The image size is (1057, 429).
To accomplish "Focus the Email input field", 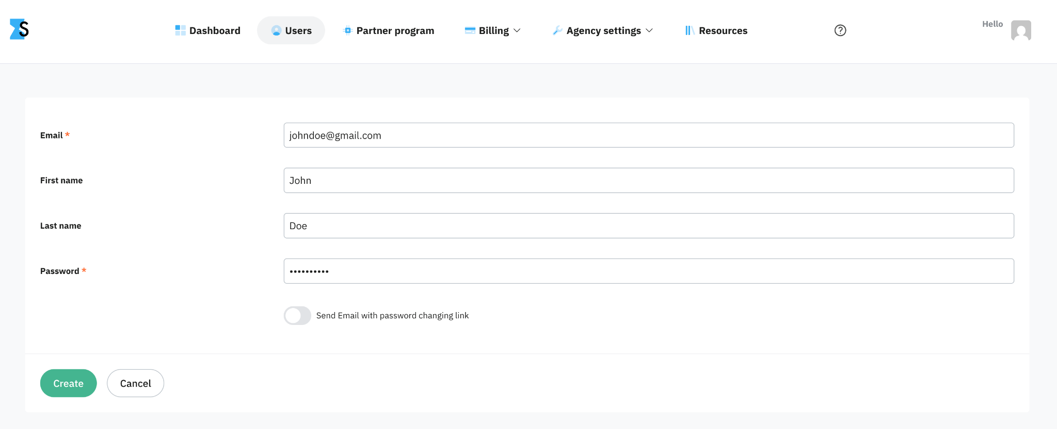I will click(x=649, y=135).
